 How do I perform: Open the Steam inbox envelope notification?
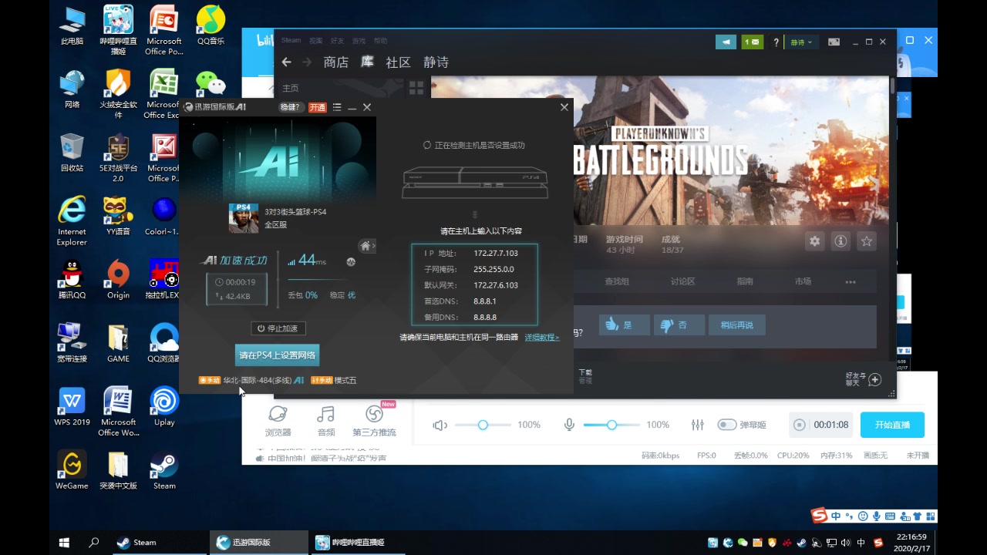752,42
